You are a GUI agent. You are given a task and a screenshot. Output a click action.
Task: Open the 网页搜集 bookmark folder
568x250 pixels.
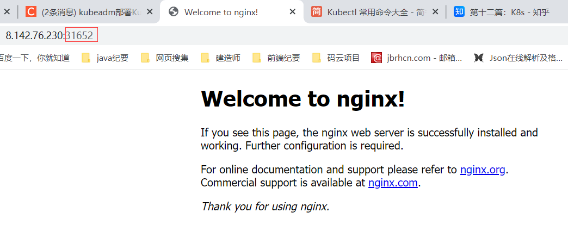pyautogui.click(x=165, y=58)
